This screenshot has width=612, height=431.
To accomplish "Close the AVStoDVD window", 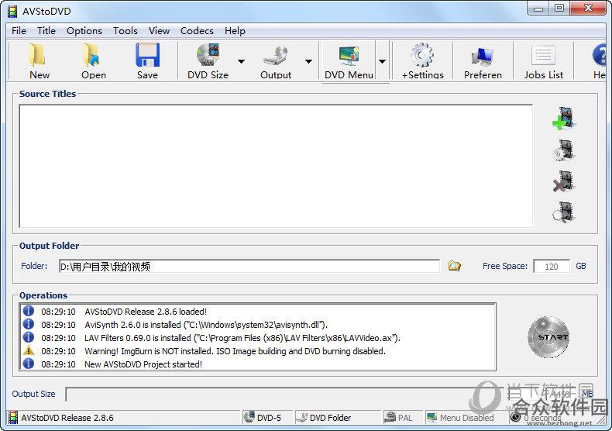I will point(588,9).
